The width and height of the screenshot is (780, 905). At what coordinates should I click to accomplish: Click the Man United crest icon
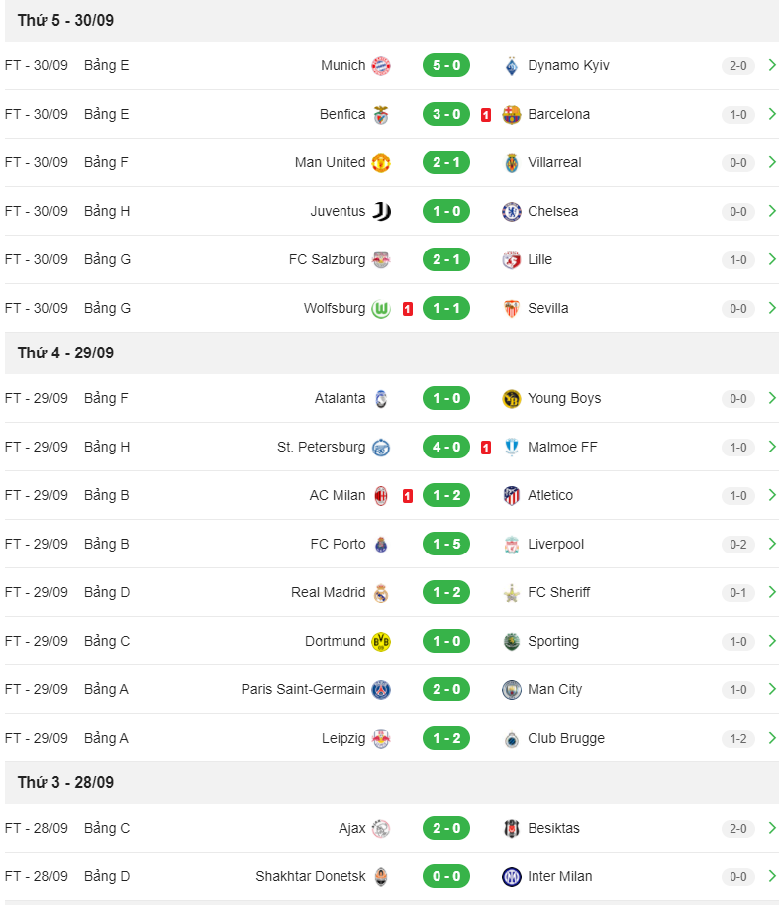(x=381, y=162)
